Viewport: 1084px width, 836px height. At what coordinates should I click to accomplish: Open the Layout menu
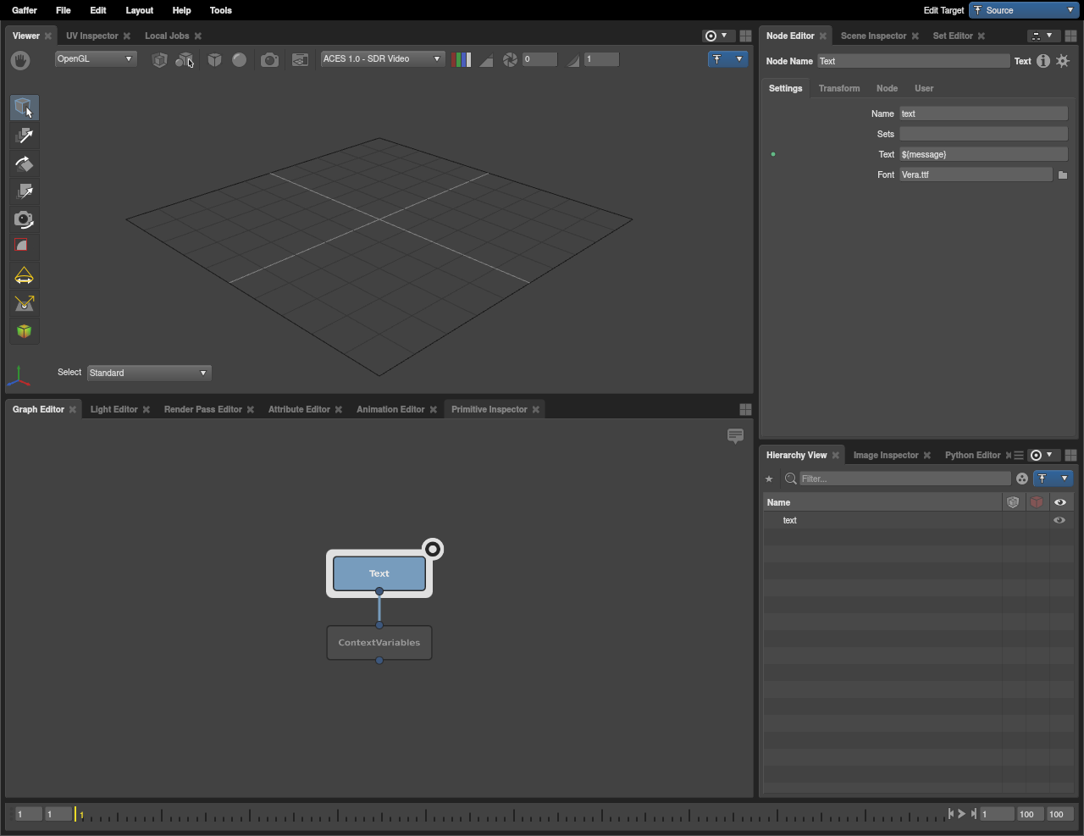click(139, 10)
